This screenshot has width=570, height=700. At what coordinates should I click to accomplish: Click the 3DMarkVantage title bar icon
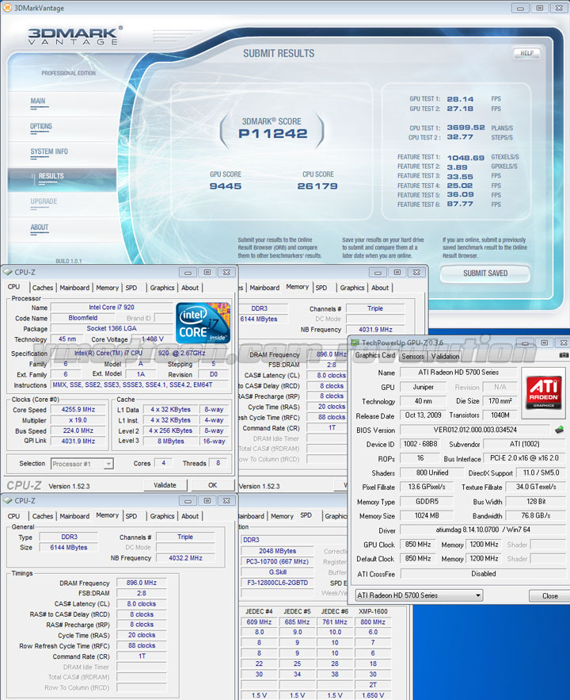(x=7, y=8)
